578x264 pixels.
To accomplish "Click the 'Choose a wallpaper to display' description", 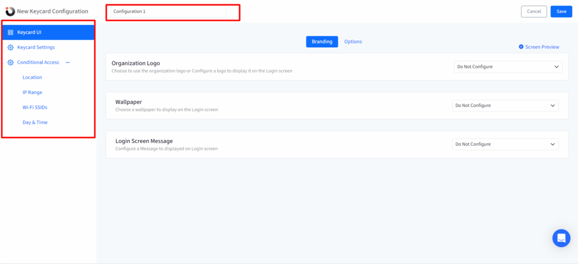I will [167, 110].
